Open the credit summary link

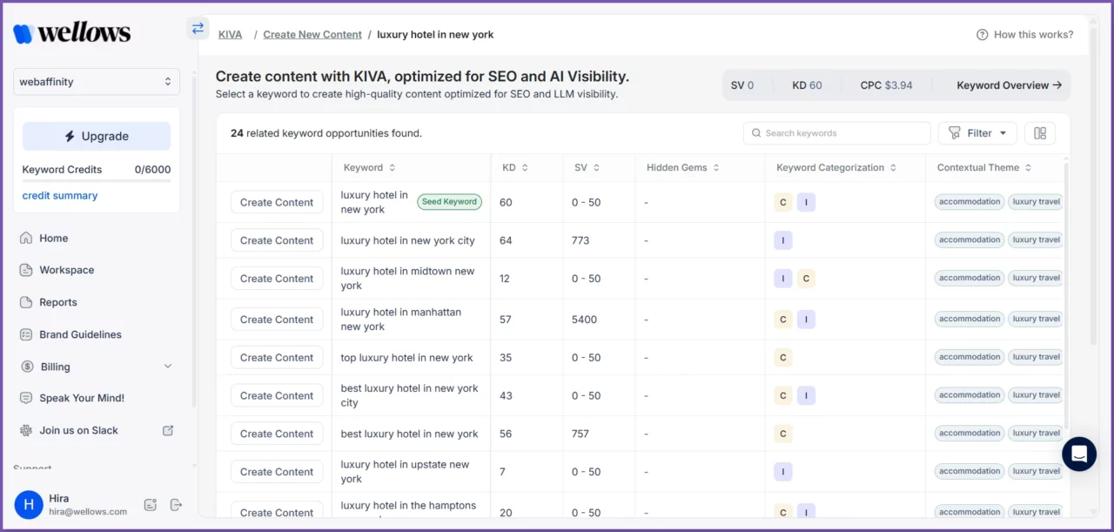pyautogui.click(x=59, y=195)
